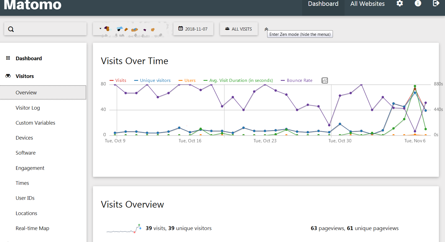Select Visitor Log in the sidebar
Screen dimensions: 445x242
(x=28, y=108)
